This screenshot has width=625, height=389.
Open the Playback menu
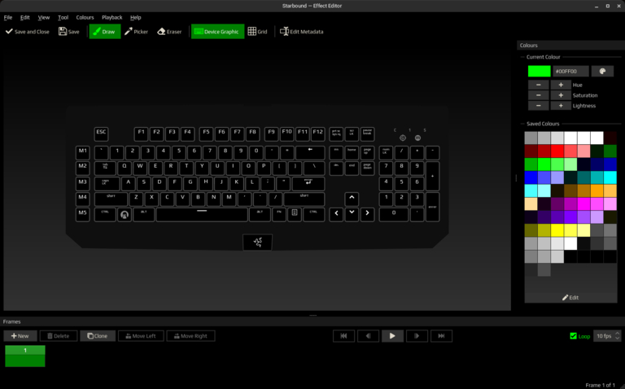pyautogui.click(x=112, y=18)
